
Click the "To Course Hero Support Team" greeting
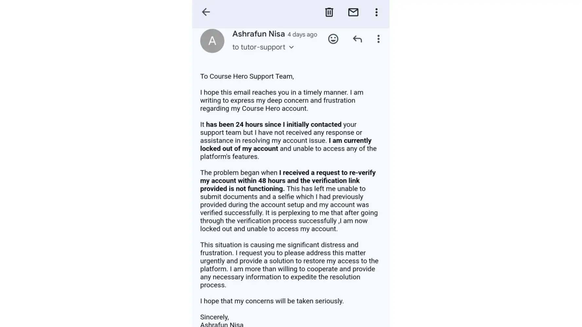(247, 77)
